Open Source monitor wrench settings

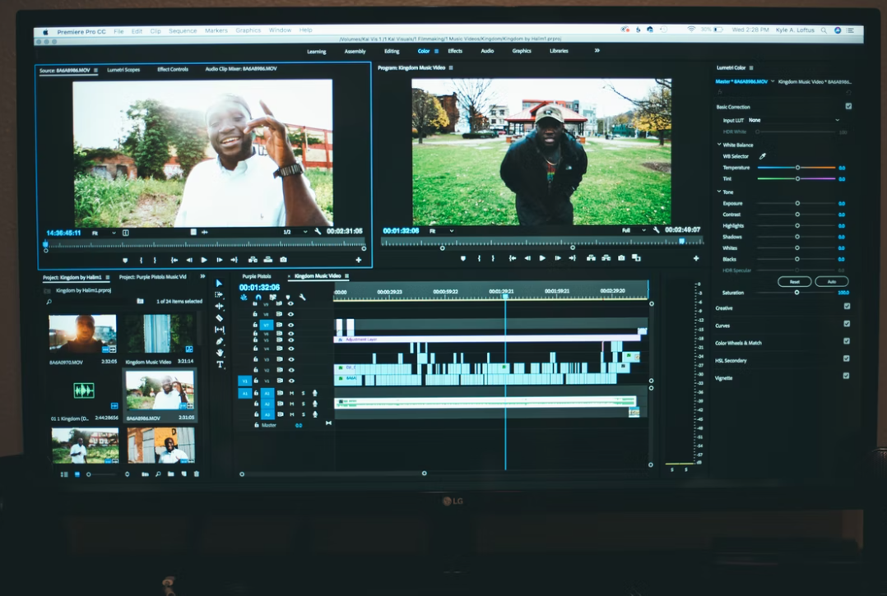pyautogui.click(x=318, y=232)
